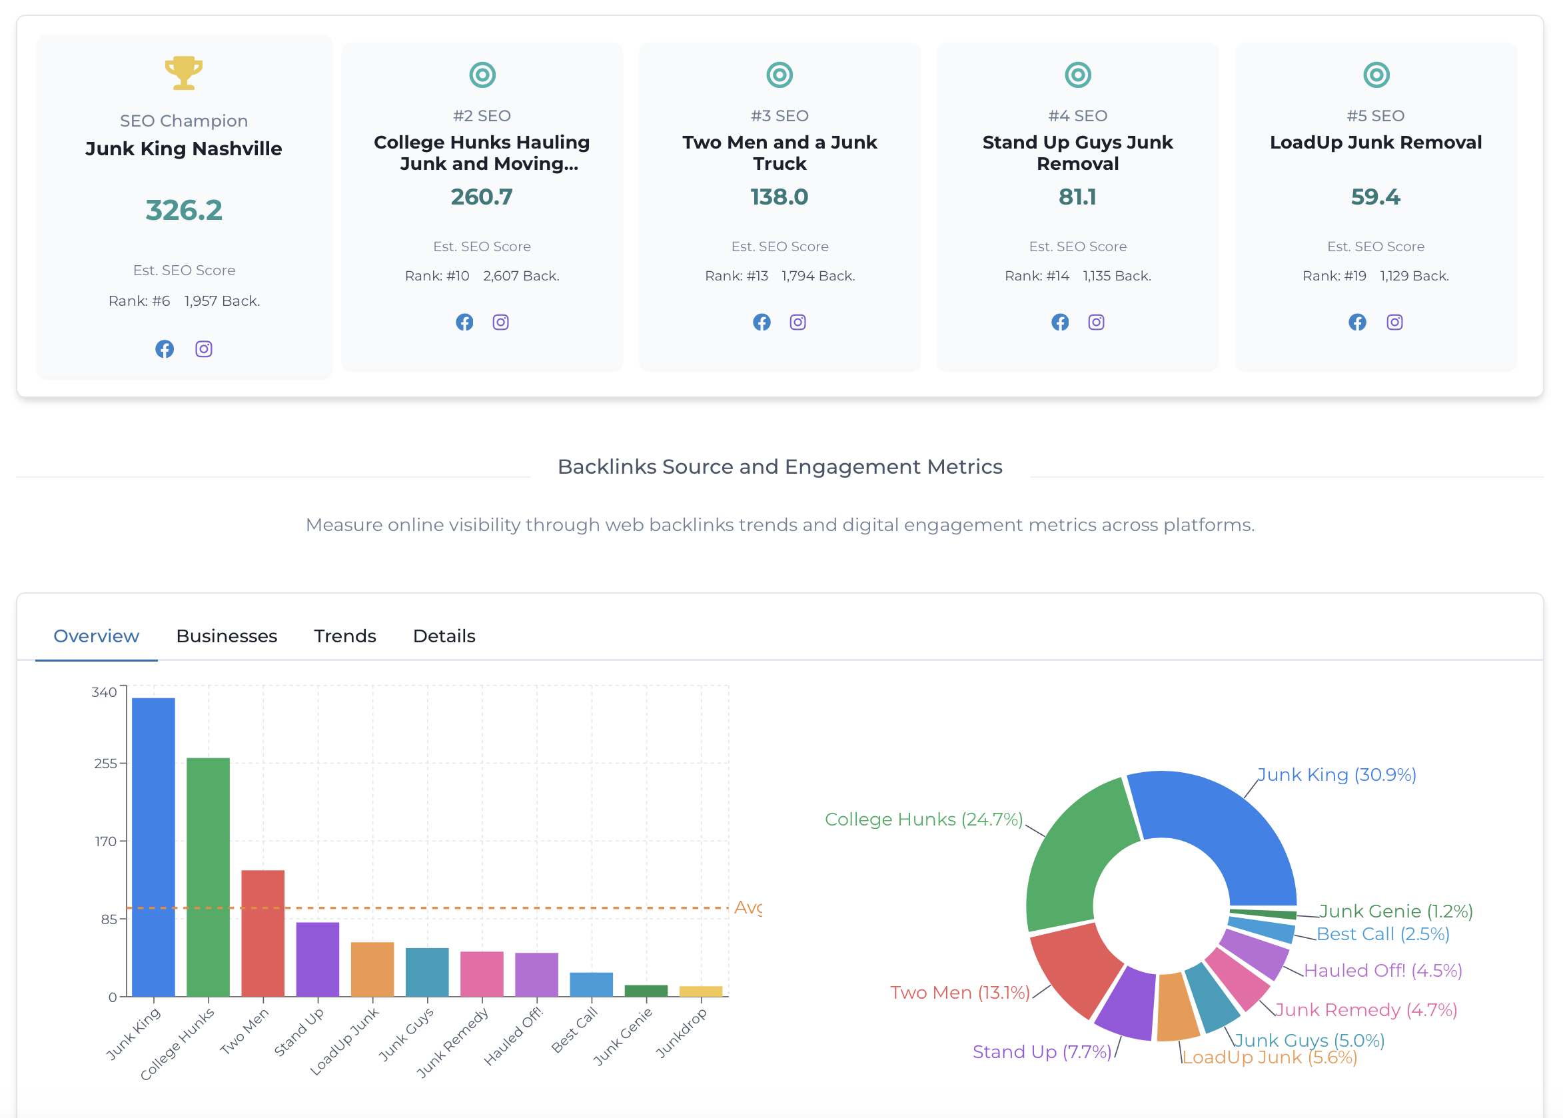The height and width of the screenshot is (1118, 1563).
Task: Click the Junk Genie (1.2%) label
Action: pyautogui.click(x=1396, y=911)
